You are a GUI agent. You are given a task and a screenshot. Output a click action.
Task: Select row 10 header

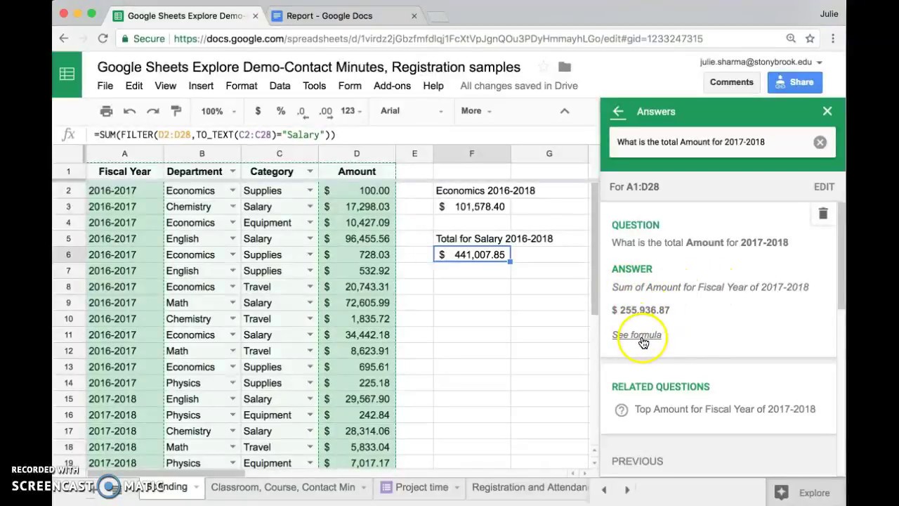(69, 319)
